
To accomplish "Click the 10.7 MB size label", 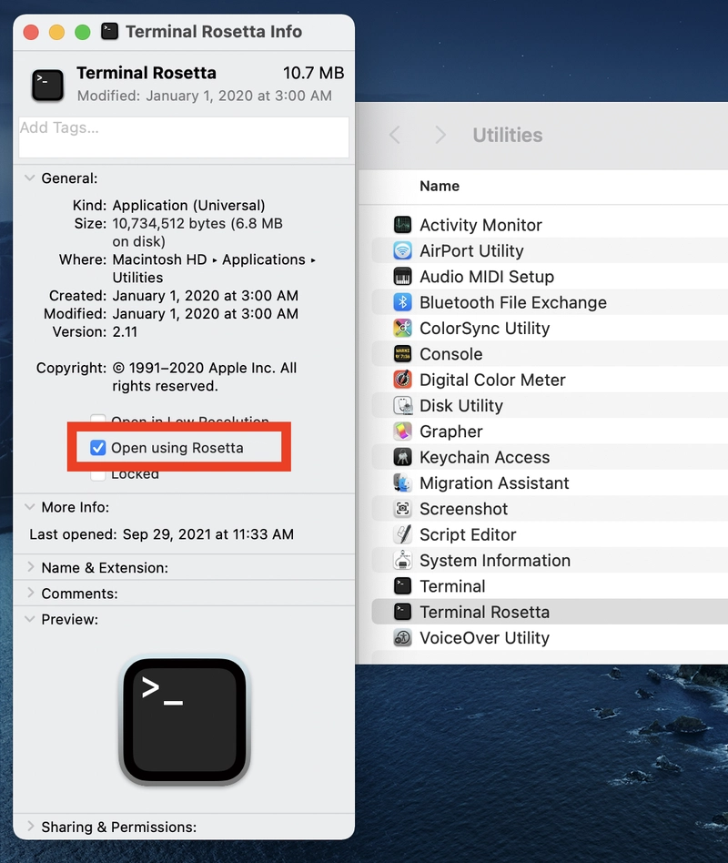I will (x=314, y=73).
